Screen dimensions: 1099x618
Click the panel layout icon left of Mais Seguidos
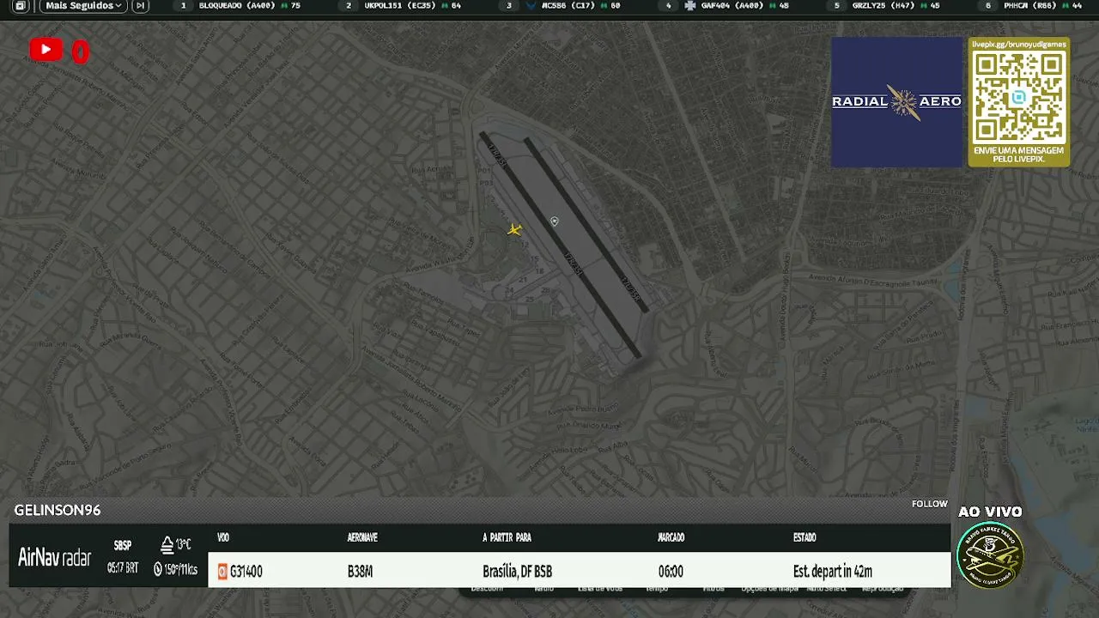pyautogui.click(x=20, y=6)
